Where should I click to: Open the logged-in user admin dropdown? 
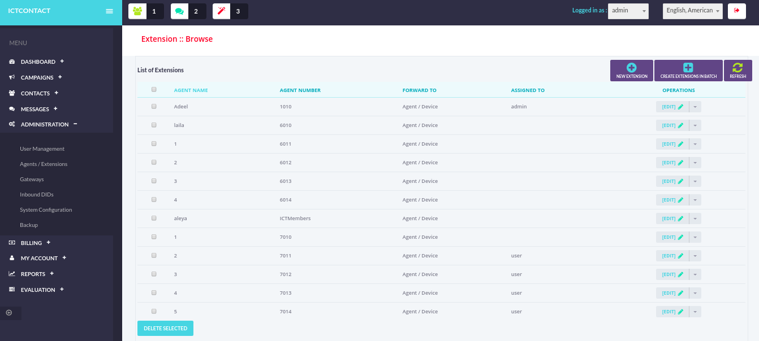pos(628,11)
